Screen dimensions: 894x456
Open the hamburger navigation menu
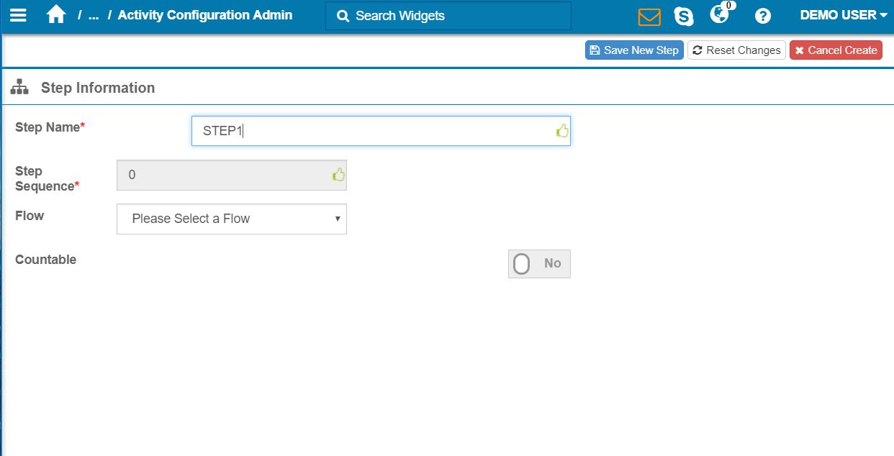point(18,15)
